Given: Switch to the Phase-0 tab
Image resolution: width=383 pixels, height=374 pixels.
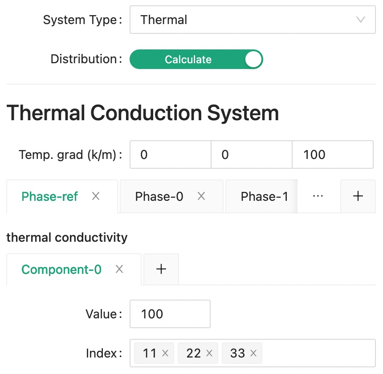Looking at the screenshot, I should coord(159,196).
